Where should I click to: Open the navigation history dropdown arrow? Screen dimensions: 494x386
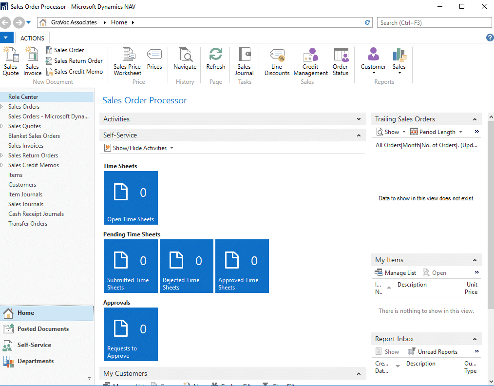pos(29,22)
